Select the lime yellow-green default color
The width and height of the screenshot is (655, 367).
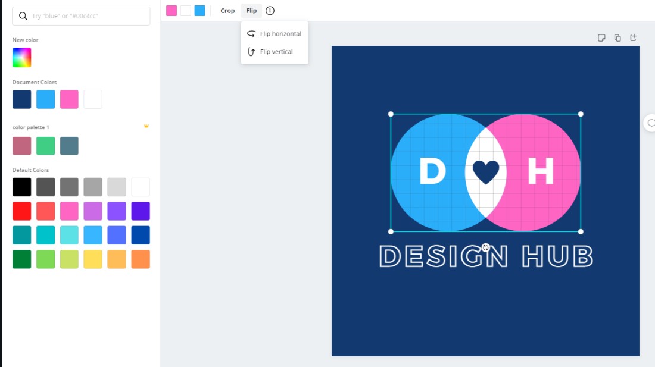[69, 259]
